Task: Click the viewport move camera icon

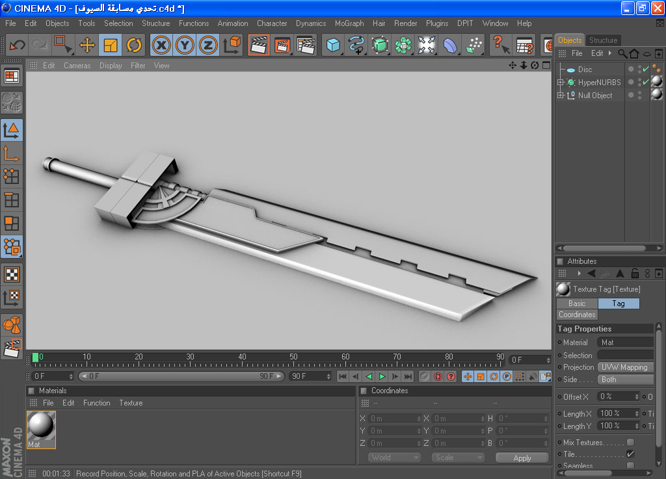Action: 513,65
